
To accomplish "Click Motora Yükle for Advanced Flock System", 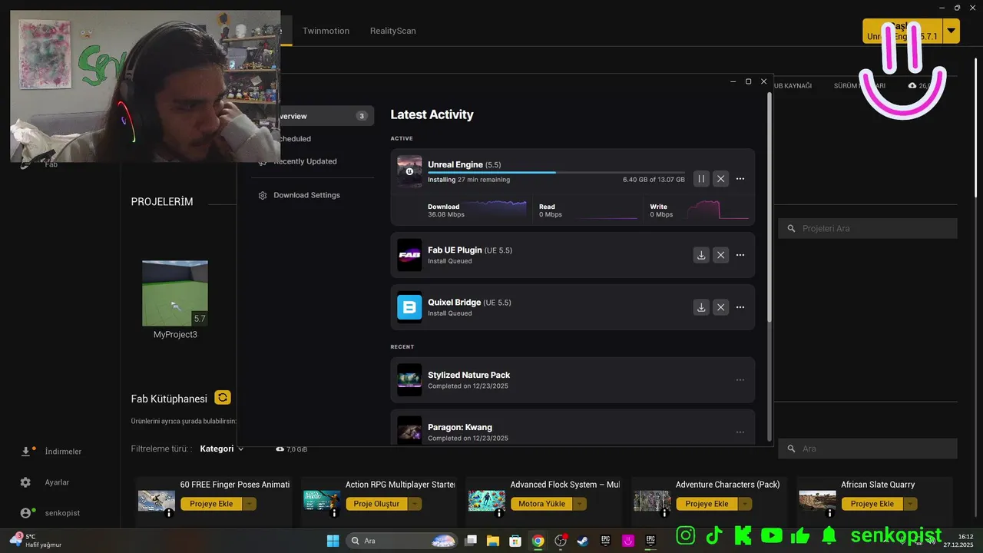I will pyautogui.click(x=541, y=504).
